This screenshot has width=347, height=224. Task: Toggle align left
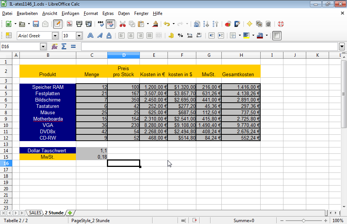point(121,35)
